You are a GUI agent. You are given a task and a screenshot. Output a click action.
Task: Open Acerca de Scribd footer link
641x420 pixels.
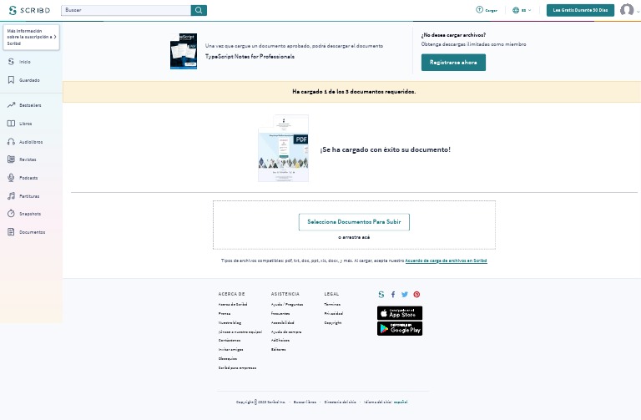pos(233,304)
